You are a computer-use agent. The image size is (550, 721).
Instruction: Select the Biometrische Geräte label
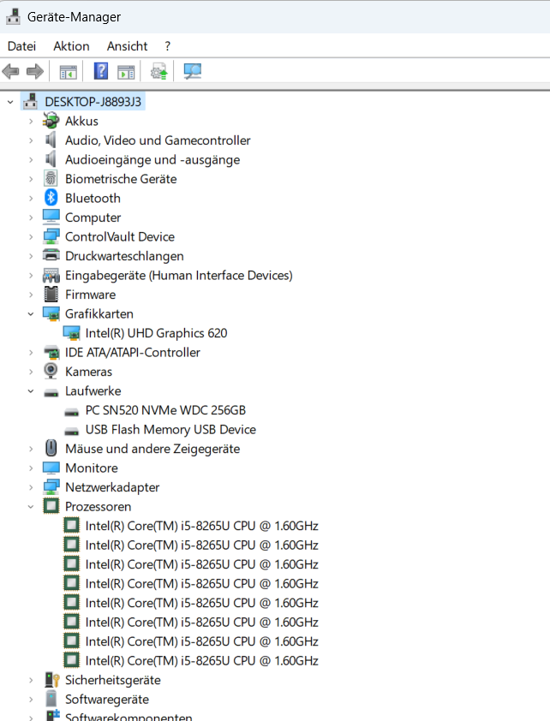121,179
